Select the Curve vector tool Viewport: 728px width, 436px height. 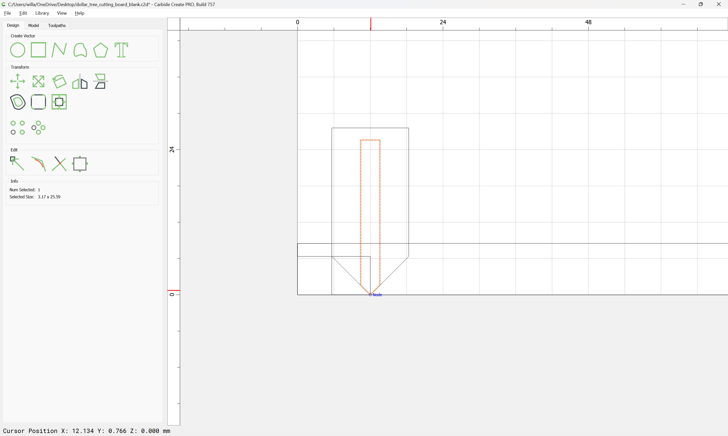[x=80, y=50]
